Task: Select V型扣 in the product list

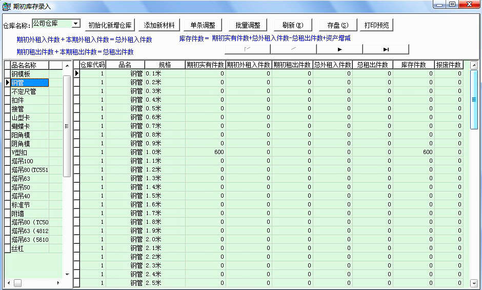Action: click(x=30, y=152)
